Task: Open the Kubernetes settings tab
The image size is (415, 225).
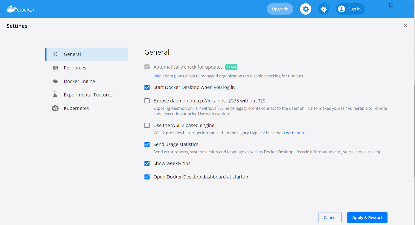Action: (x=87, y=108)
